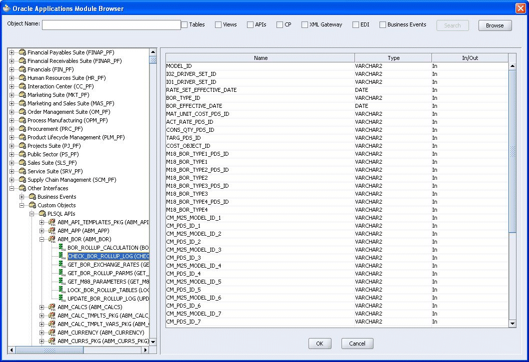Viewport: 529px width, 362px height.
Task: Select the CM_PDS_ID_7 row
Action: [337, 322]
